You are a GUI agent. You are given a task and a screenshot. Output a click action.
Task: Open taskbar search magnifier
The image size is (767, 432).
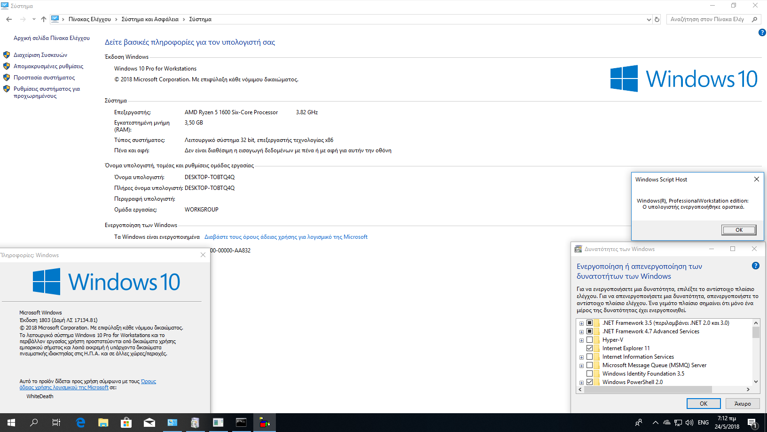click(34, 423)
